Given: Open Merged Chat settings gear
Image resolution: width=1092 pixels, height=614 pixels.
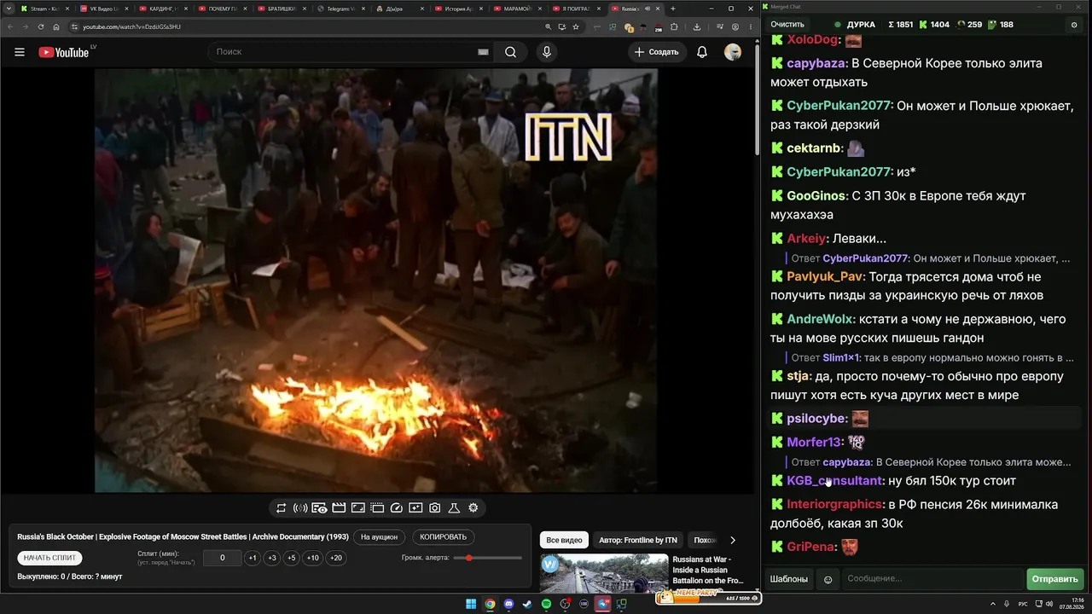Looking at the screenshot, I should [x=1074, y=25].
